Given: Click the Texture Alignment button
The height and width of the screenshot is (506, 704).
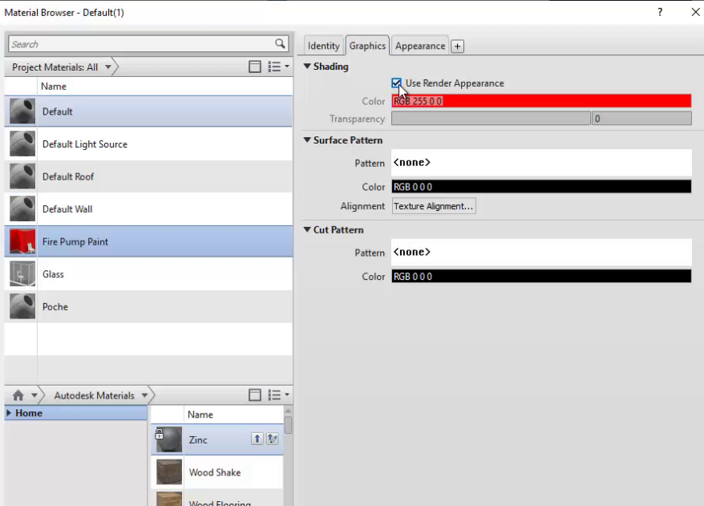Looking at the screenshot, I should pyautogui.click(x=434, y=206).
